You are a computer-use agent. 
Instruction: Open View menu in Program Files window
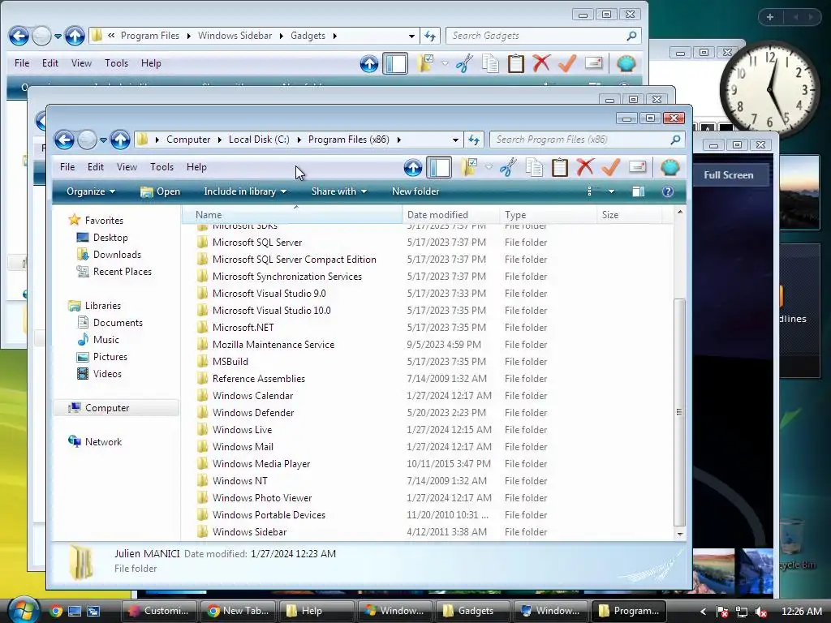[127, 167]
